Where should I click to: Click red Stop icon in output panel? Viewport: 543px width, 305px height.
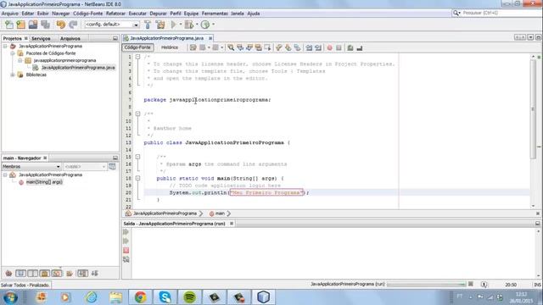pos(126,250)
